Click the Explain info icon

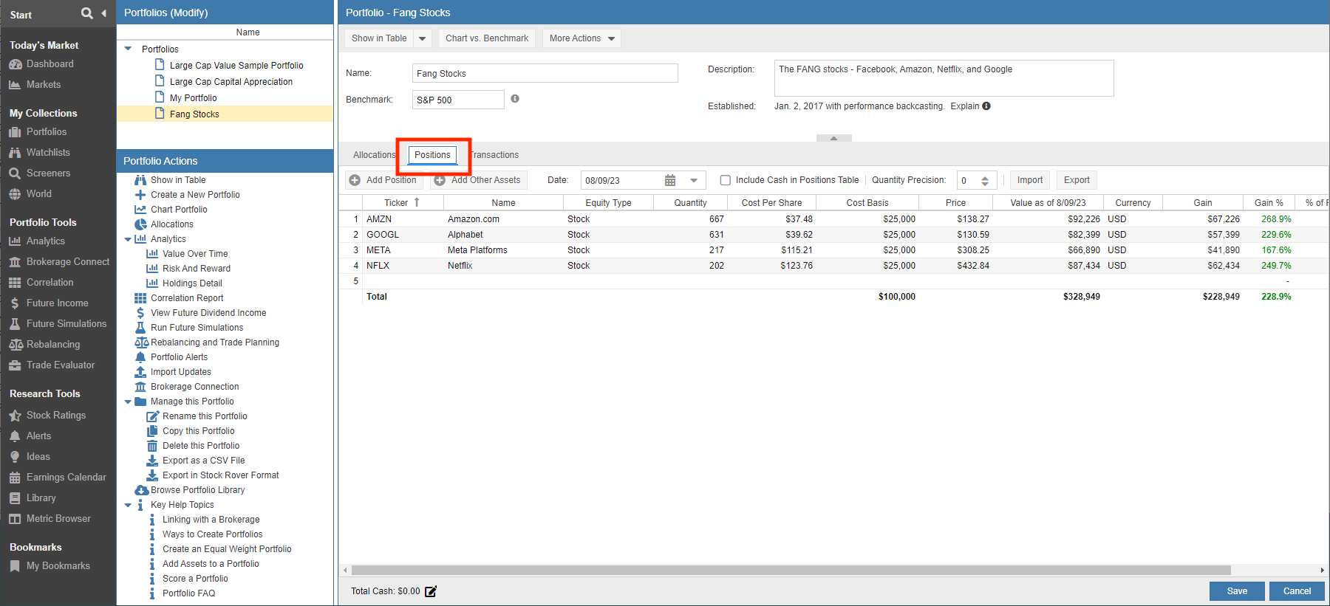point(986,106)
